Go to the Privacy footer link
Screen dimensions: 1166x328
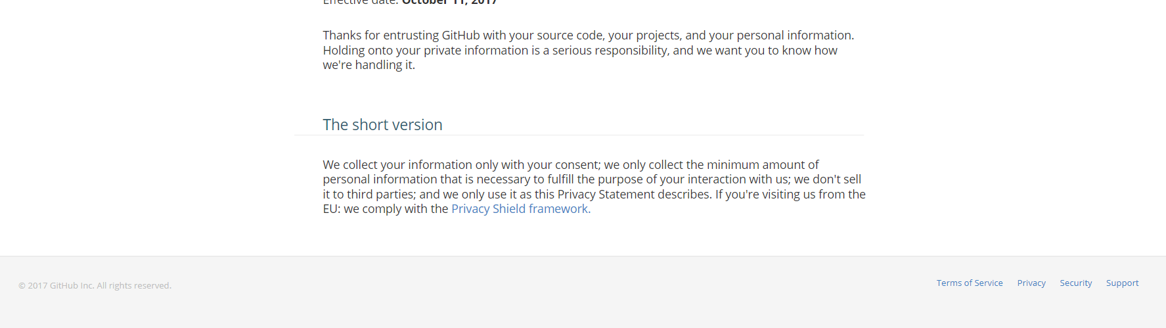(1031, 283)
